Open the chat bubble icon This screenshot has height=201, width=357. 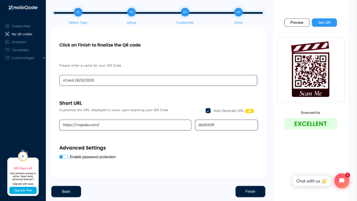click(342, 181)
